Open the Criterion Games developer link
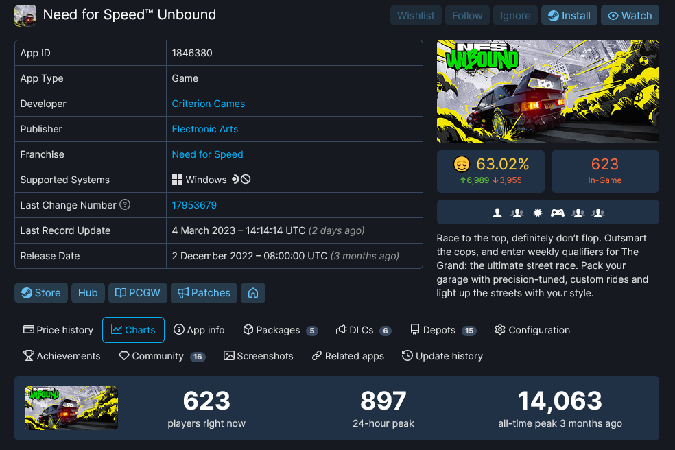Image resolution: width=675 pixels, height=450 pixels. 209,104
